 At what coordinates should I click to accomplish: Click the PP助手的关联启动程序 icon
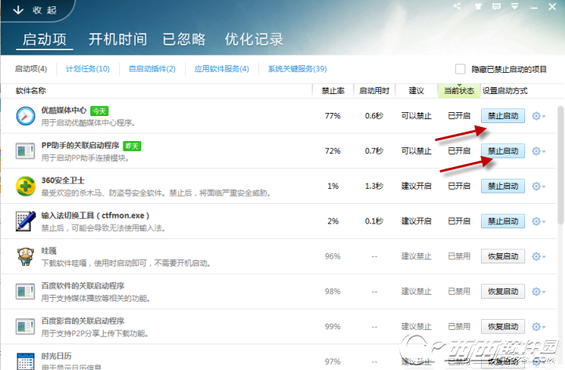[25, 151]
